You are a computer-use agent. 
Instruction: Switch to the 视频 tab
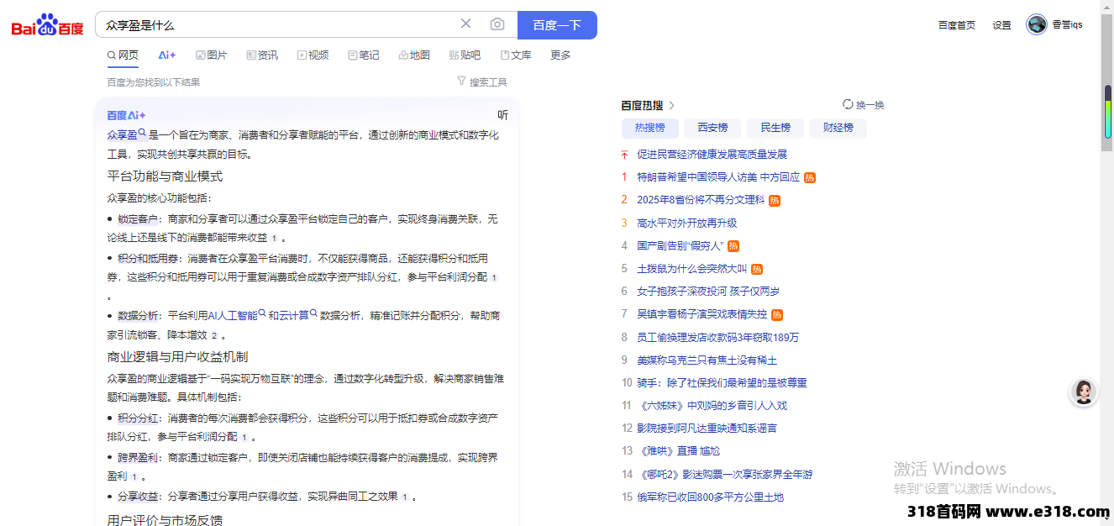pos(313,55)
